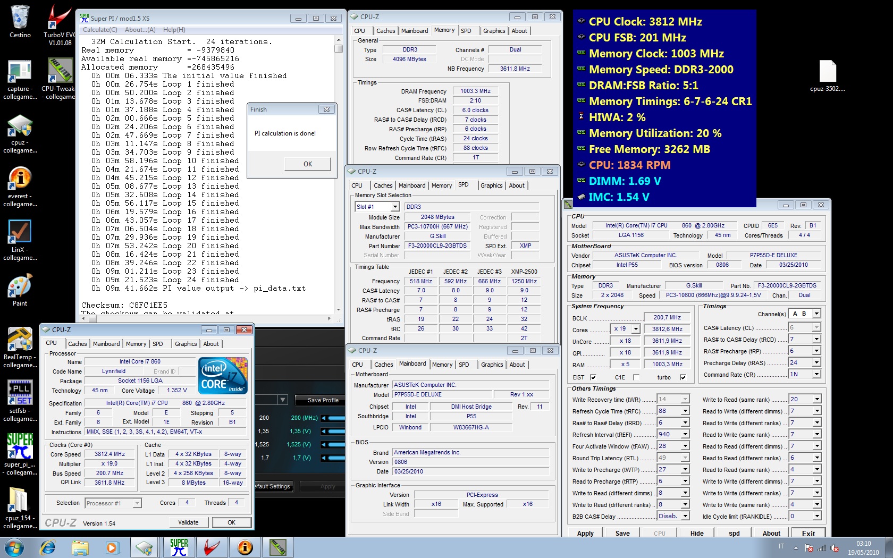Screen dimensions: 893x558
Task: Open the TurboV profile dropdown arrow
Action: [x=283, y=400]
